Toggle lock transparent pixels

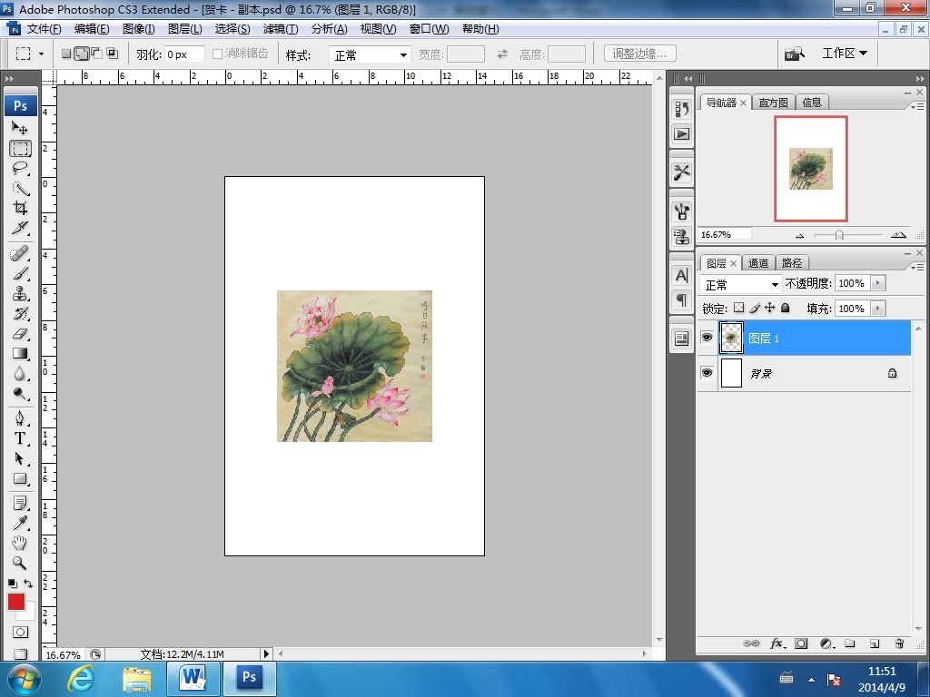pos(738,308)
